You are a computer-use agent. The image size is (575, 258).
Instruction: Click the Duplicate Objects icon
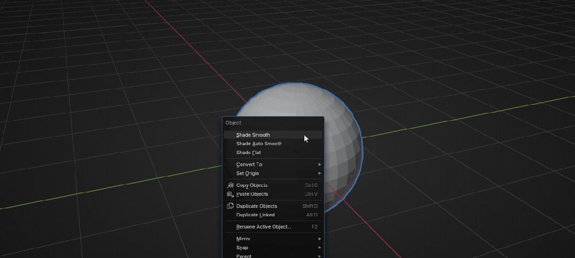[230, 206]
